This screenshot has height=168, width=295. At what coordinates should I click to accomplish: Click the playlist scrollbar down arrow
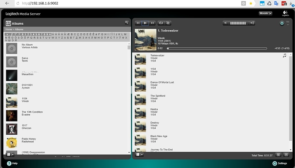pyautogui.click(x=290, y=150)
